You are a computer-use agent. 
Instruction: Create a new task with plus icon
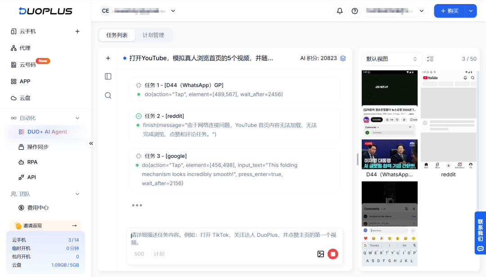pyautogui.click(x=108, y=58)
